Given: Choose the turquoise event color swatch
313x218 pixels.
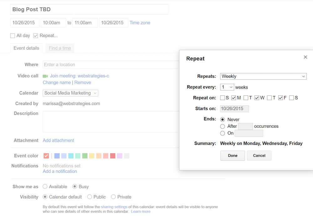Looking at the screenshot, I should point(71,156).
